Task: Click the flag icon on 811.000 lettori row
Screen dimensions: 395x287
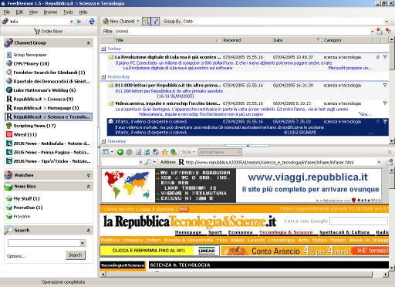Action: 385,85
